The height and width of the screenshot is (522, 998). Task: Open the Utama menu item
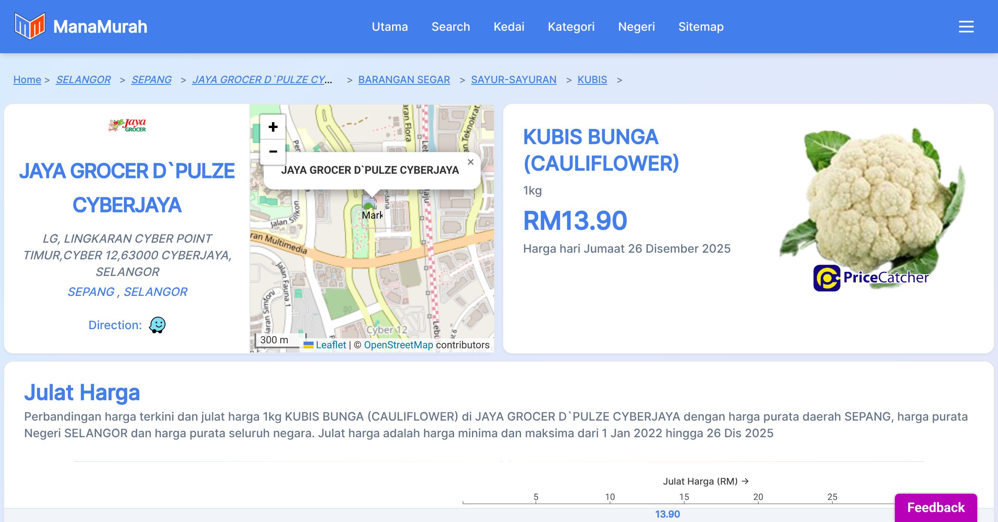click(390, 27)
